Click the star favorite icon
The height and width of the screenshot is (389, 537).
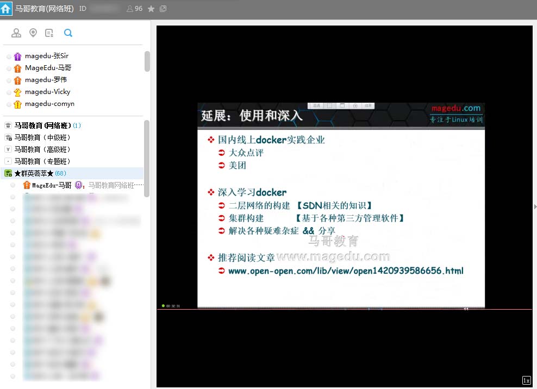pyautogui.click(x=151, y=9)
